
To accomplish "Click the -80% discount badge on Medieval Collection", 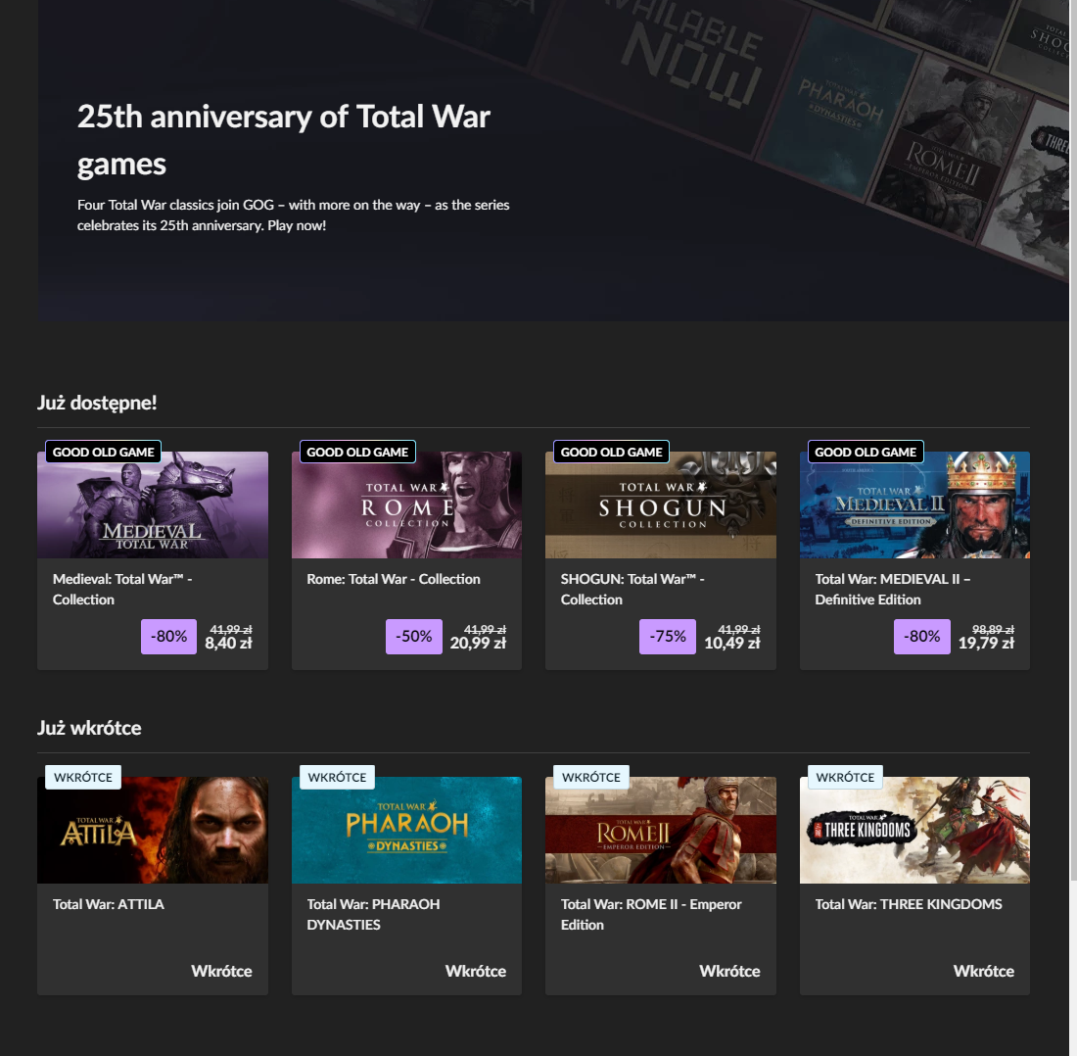I will click(169, 636).
